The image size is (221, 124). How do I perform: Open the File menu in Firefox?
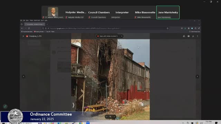coord(21,20)
